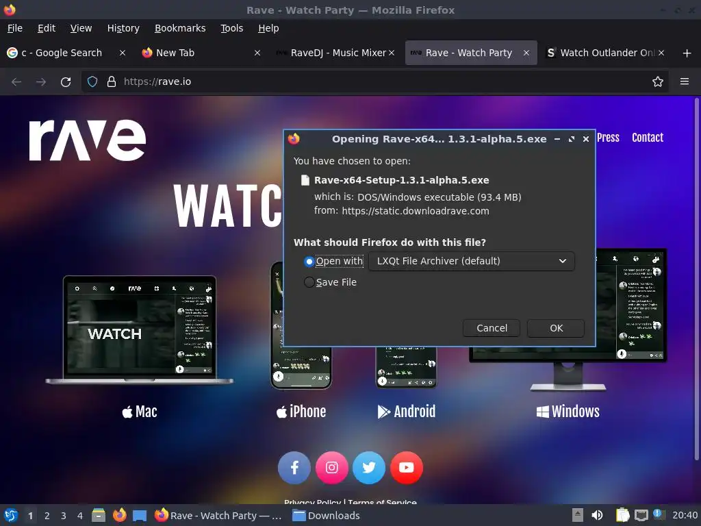Select the Open with radio button
Image resolution: width=701 pixels, height=526 pixels.
pyautogui.click(x=309, y=261)
